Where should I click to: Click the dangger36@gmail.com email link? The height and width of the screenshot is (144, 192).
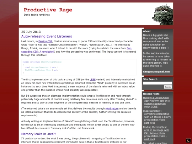coord(156,71)
